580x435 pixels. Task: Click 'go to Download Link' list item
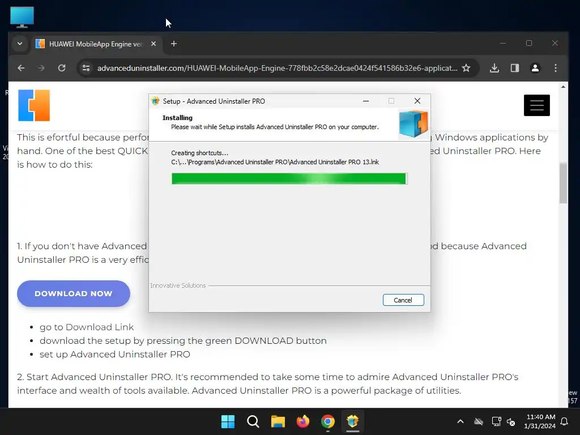pyautogui.click(x=87, y=327)
